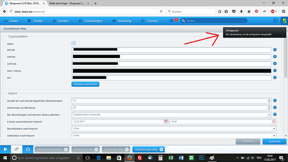Click the help icon beside User-Token field
288x162 pixels.
(x=275, y=71)
